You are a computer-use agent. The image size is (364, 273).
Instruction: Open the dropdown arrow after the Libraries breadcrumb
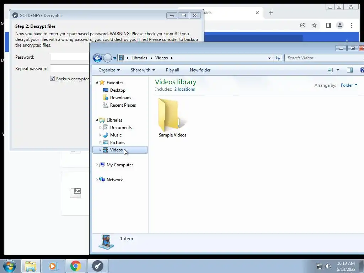(151, 58)
